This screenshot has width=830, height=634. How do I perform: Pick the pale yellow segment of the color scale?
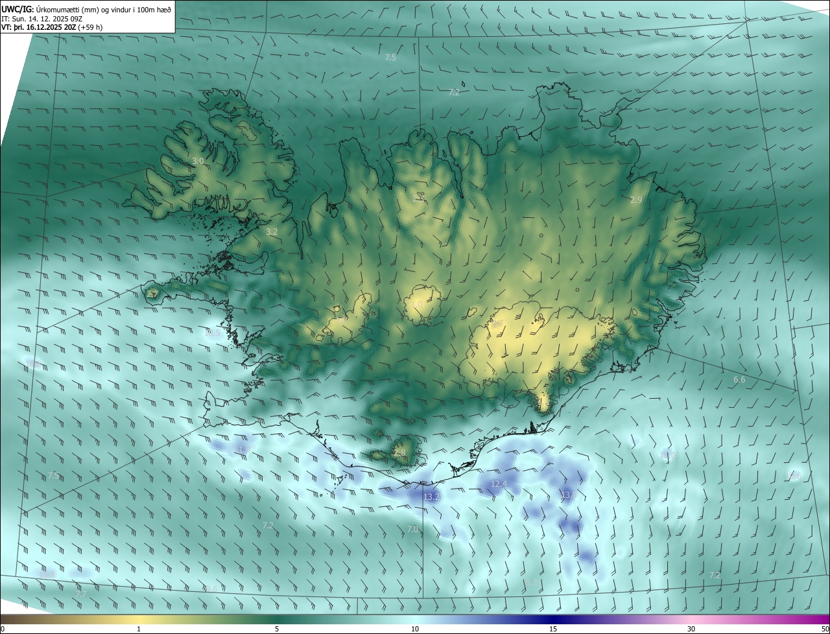[x=139, y=619]
